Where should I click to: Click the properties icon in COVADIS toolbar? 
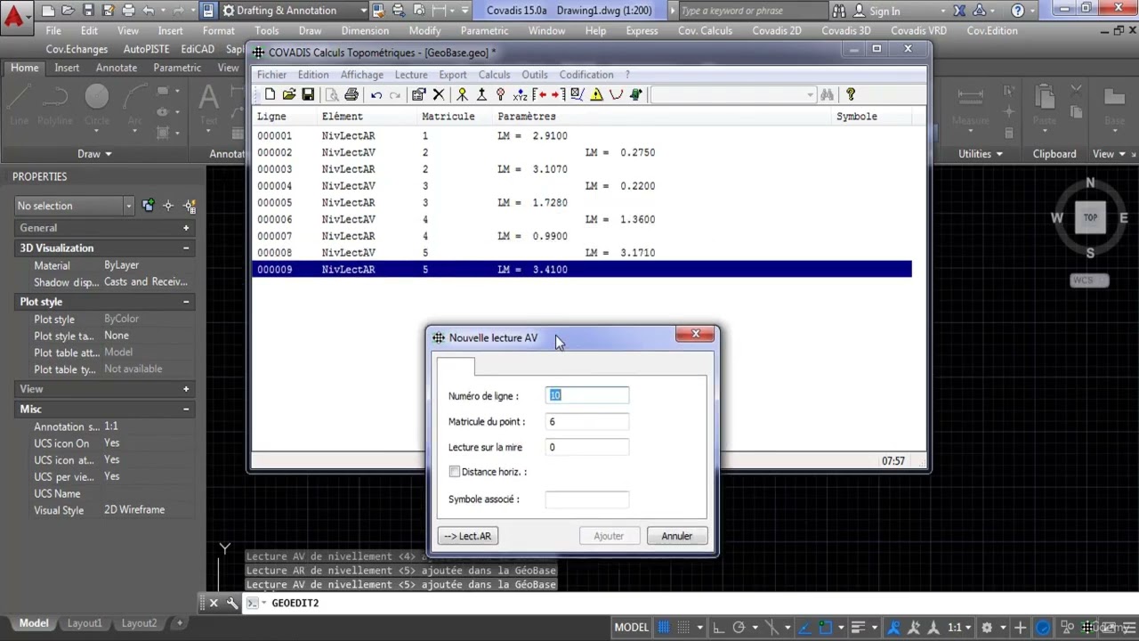click(418, 94)
